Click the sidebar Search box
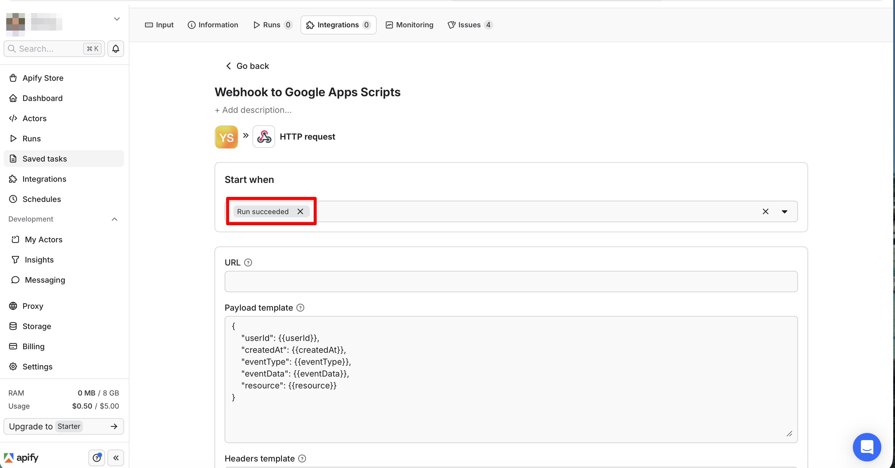This screenshot has height=468, width=895. click(x=54, y=49)
